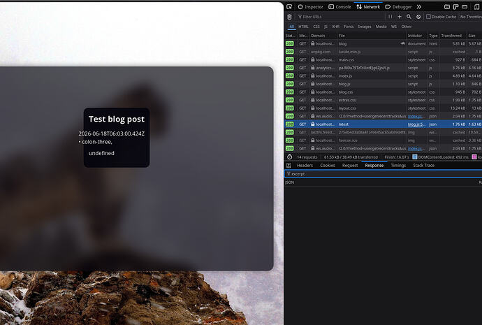This screenshot has width=482, height=325.
Task: Click the lock icon on latest row
Action: [x=313, y=124]
